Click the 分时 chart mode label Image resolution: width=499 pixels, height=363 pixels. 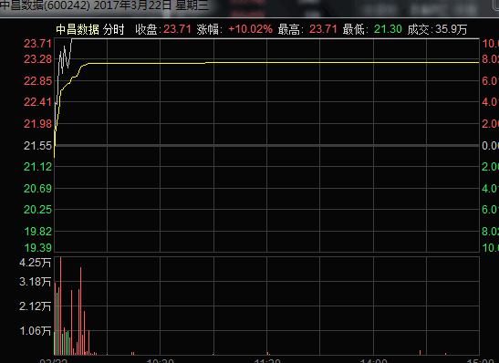tap(113, 29)
